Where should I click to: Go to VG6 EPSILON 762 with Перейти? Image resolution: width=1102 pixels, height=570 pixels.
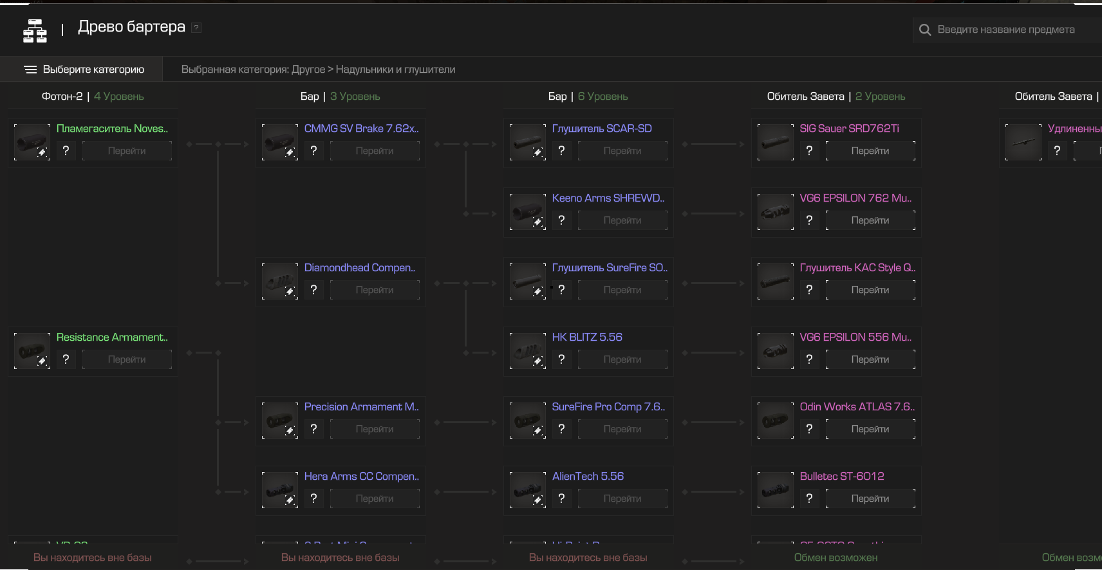870,220
